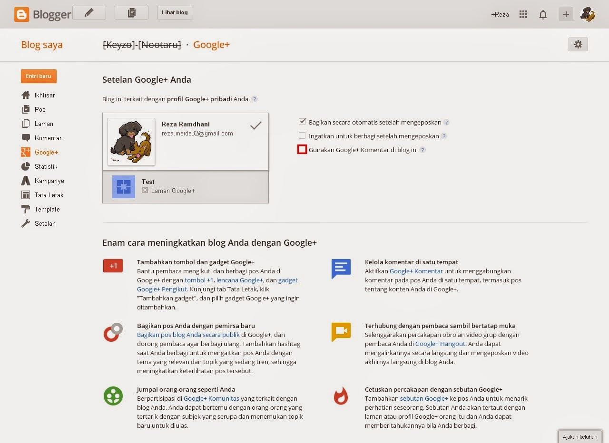This screenshot has height=443, width=609.
Task: Click the Komentar speech bubble icon
Action: [x=26, y=138]
